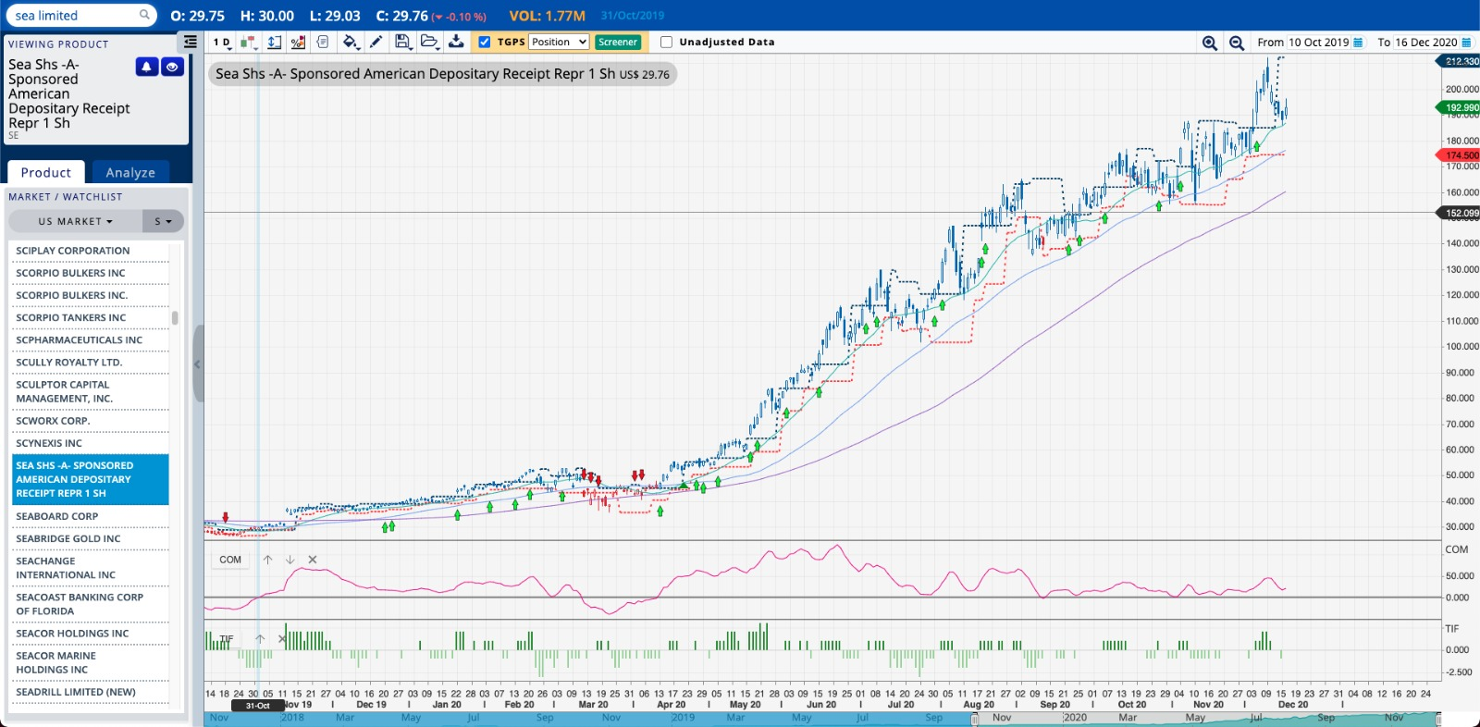Click the From date field 10 Oct 2019
Viewport: 1480px width, 727px height.
click(x=1319, y=43)
